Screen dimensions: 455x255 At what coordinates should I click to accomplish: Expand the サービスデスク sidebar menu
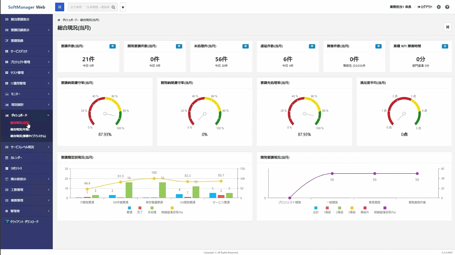click(x=26, y=51)
